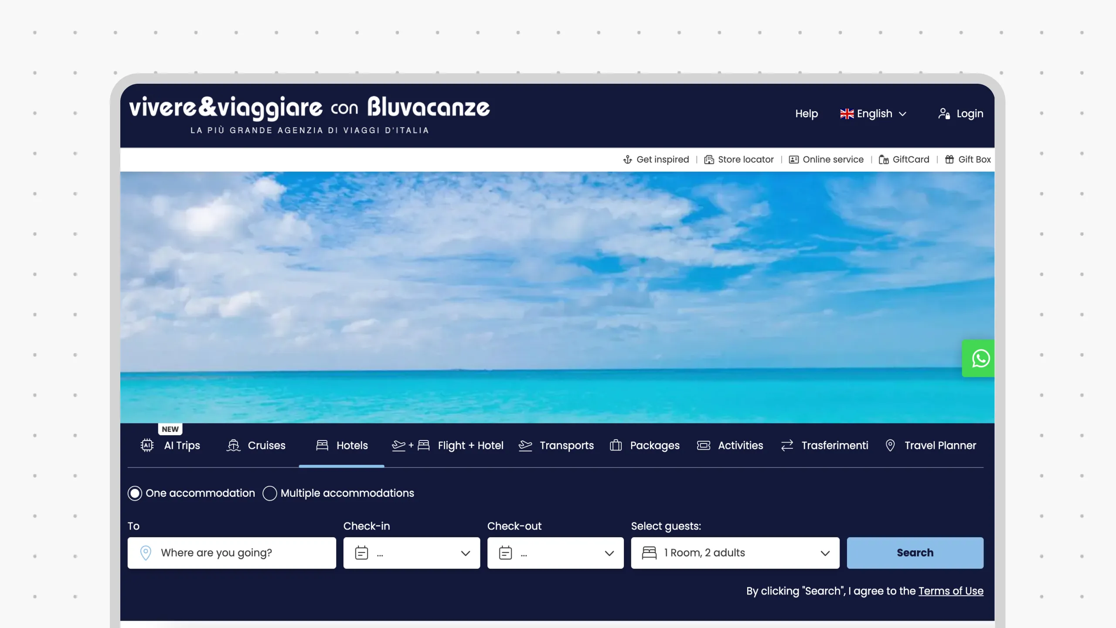This screenshot has width=1116, height=628.
Task: Expand the 1 Room, 2 adults selector
Action: tap(735, 553)
